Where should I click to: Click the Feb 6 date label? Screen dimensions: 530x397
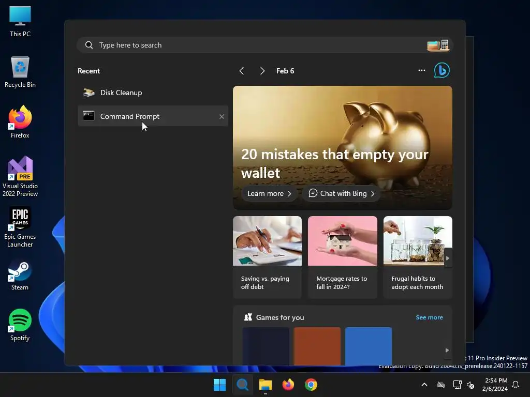click(x=285, y=71)
